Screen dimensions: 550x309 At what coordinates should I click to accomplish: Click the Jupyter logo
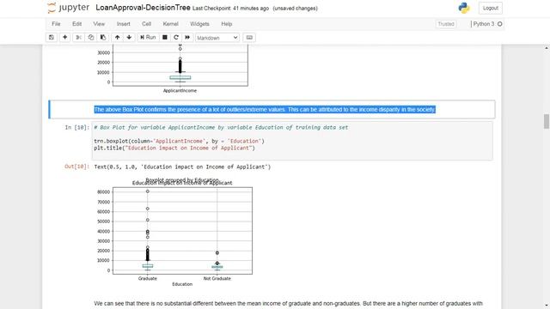click(x=68, y=8)
